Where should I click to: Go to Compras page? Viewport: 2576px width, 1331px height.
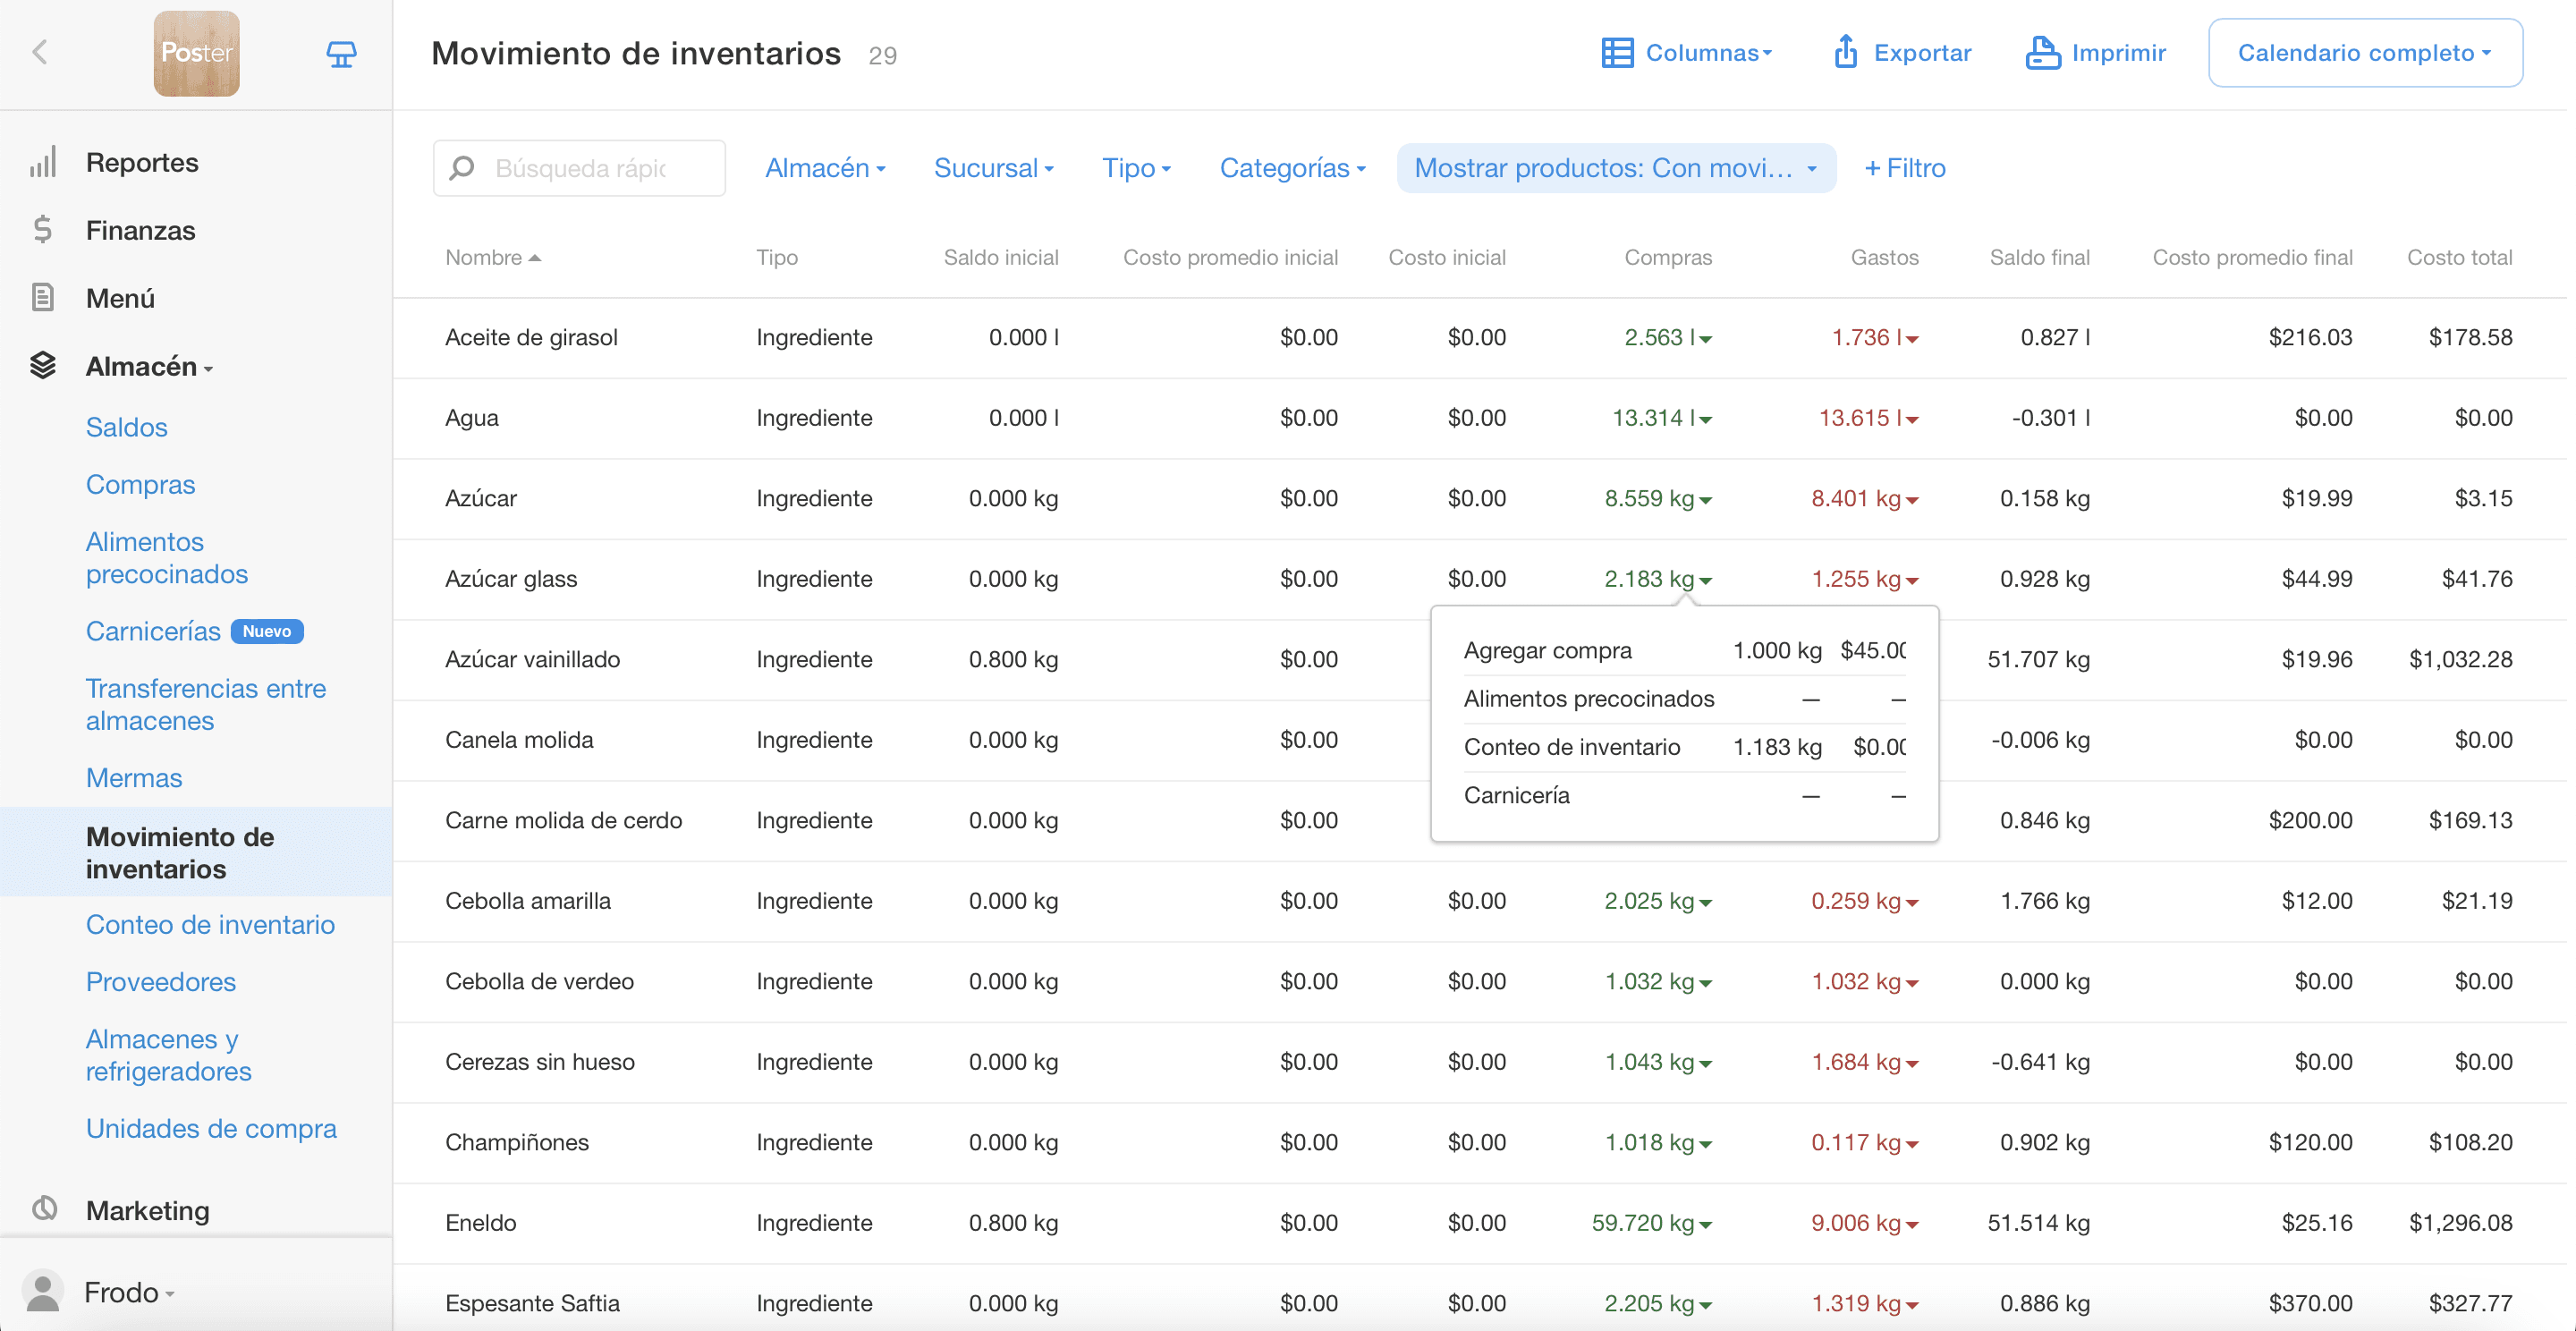click(140, 484)
